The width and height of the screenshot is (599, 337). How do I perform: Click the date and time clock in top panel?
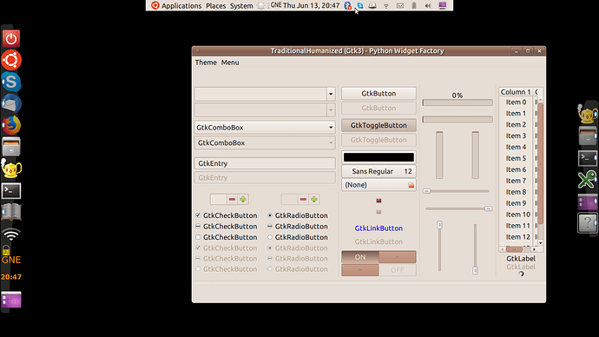point(312,5)
